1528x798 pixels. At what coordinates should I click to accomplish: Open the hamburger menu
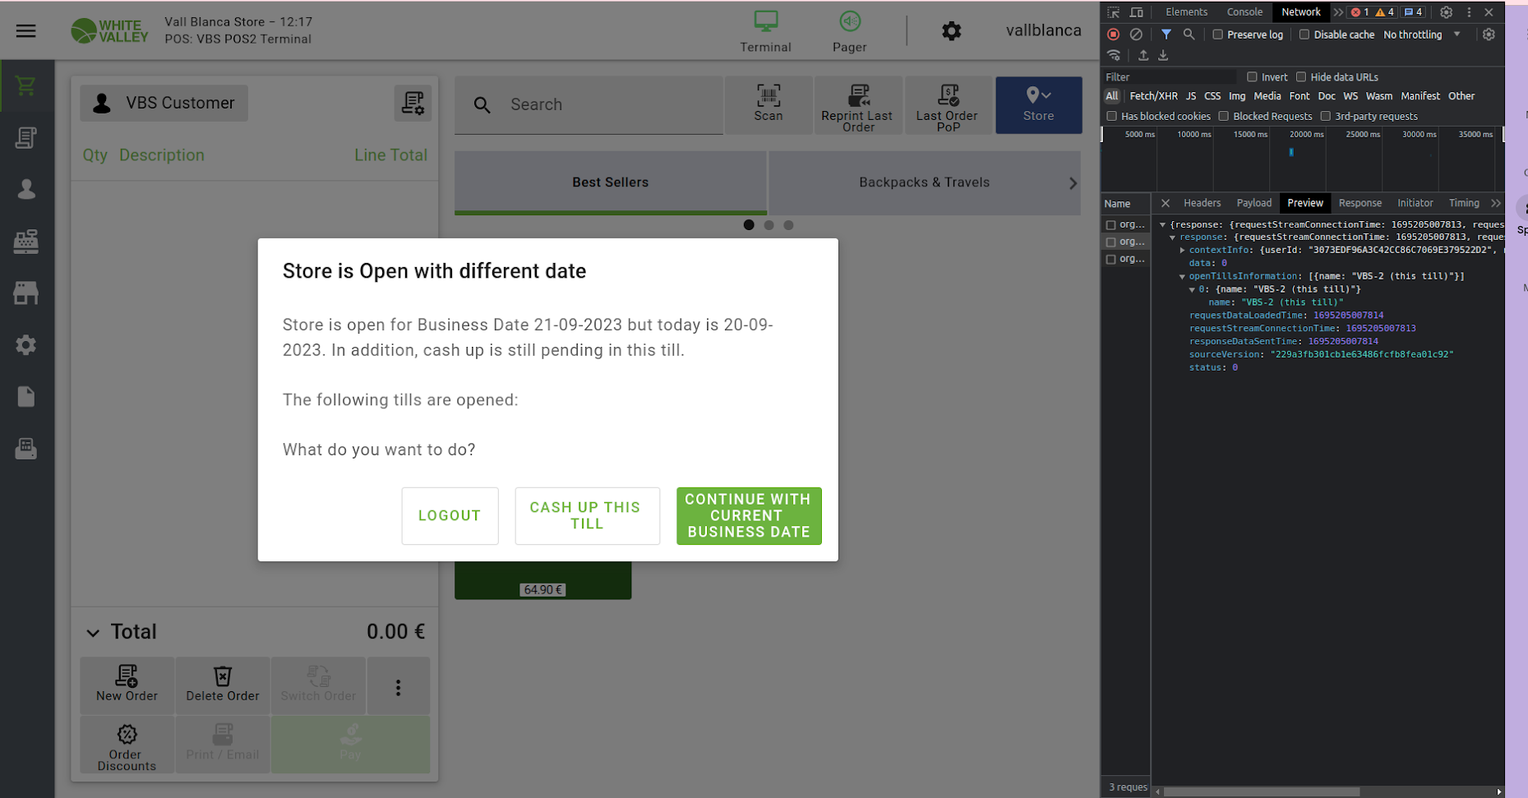click(x=26, y=31)
